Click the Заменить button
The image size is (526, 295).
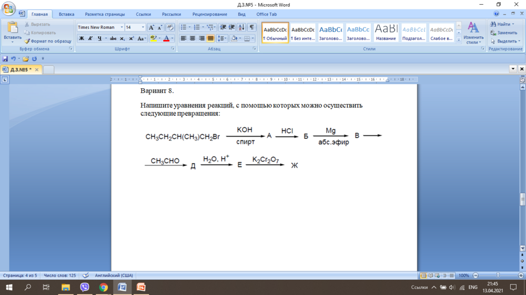504,33
